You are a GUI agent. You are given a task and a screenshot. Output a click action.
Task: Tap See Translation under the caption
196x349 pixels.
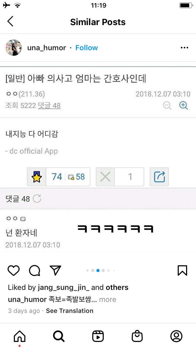70,311
